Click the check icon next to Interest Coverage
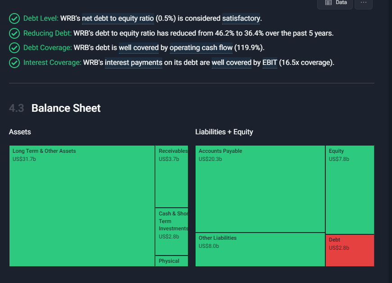The image size is (392, 283). pyautogui.click(x=15, y=63)
